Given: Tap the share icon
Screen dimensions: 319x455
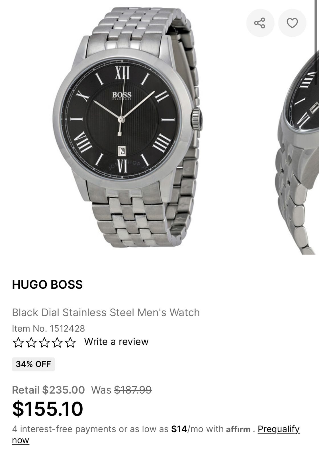Looking at the screenshot, I should click(260, 23).
